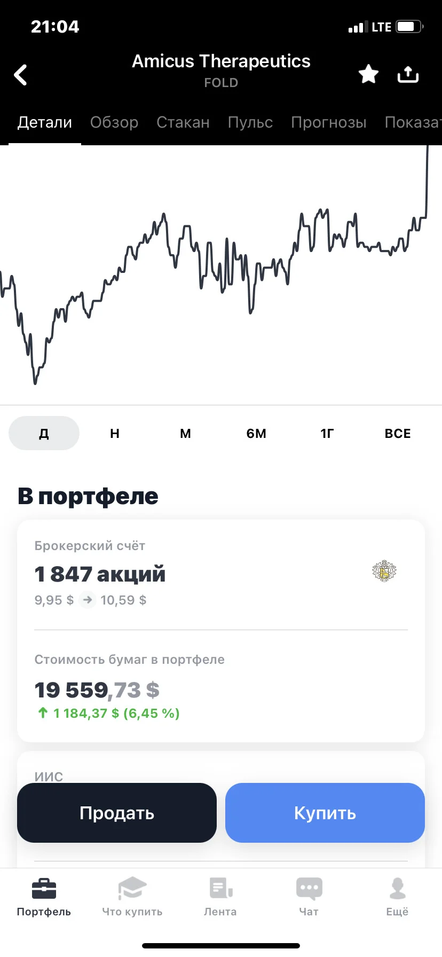
Task: Switch to the Обзор tab
Action: [x=114, y=122]
